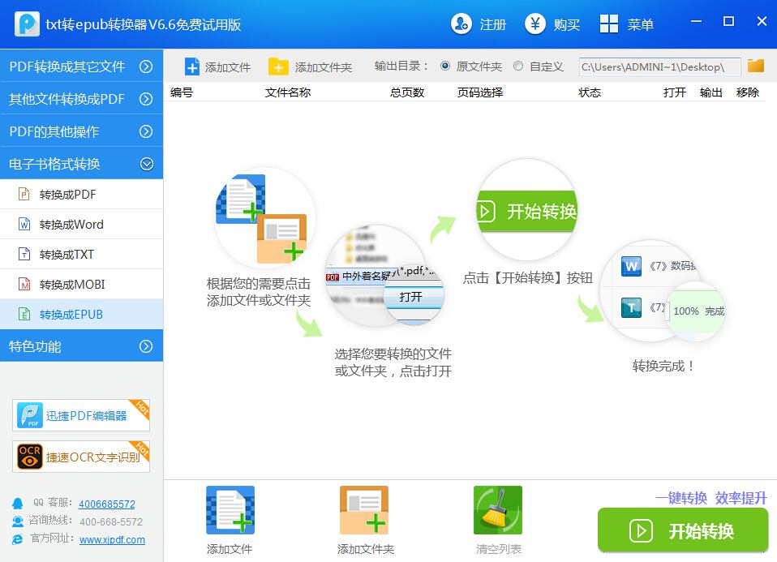Viewport: 777px width, 562px height.
Task: Select the 原文件夹 output radio button
Action: [x=445, y=66]
